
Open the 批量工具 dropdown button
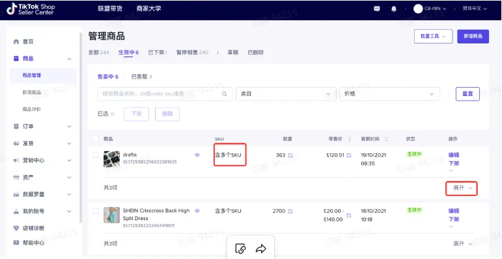[x=433, y=36]
